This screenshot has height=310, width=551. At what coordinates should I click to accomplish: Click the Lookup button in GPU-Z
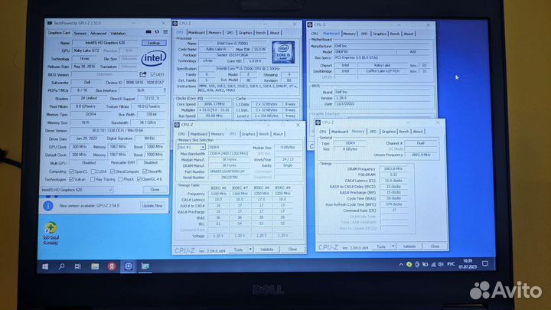pos(154,43)
